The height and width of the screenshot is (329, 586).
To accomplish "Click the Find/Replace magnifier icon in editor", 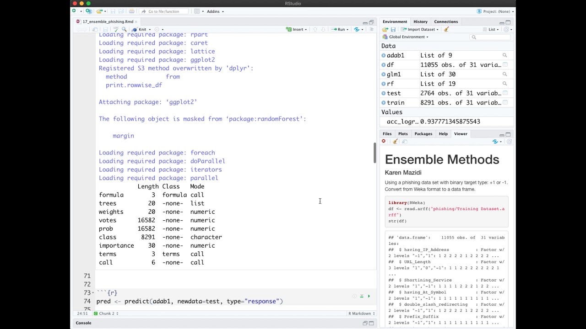I will point(124,29).
